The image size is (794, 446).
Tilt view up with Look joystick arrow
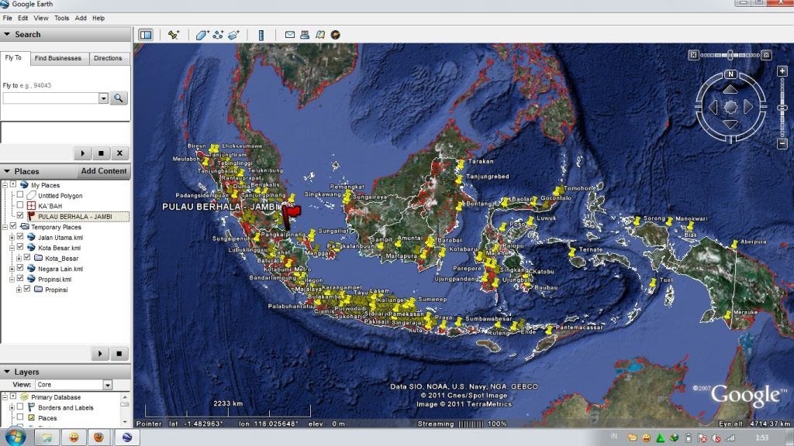tap(730, 90)
